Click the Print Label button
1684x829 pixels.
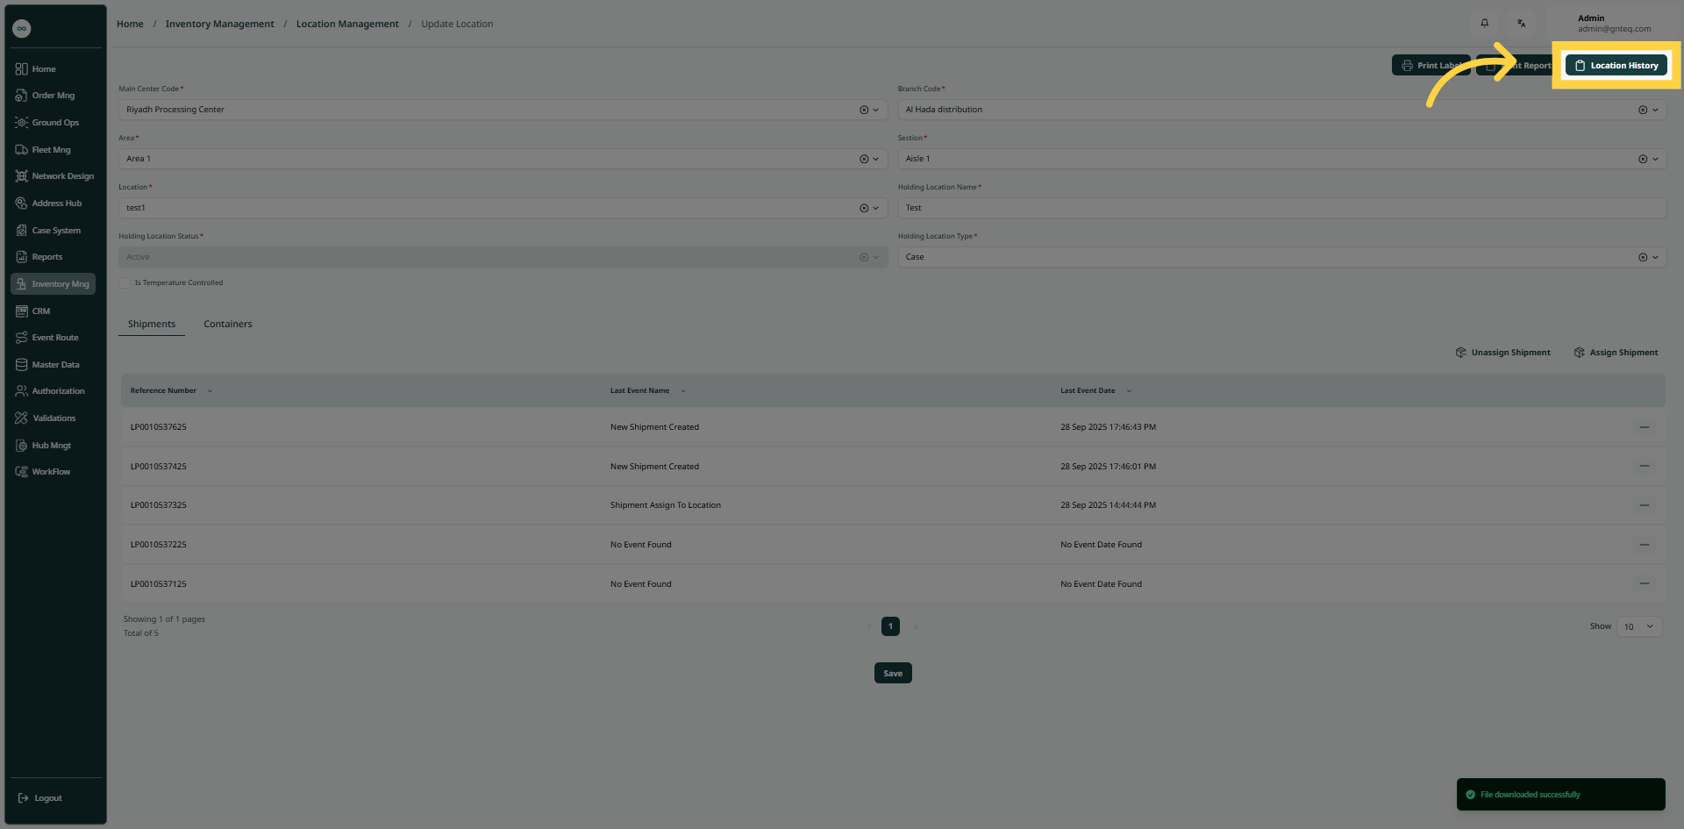1431,66
